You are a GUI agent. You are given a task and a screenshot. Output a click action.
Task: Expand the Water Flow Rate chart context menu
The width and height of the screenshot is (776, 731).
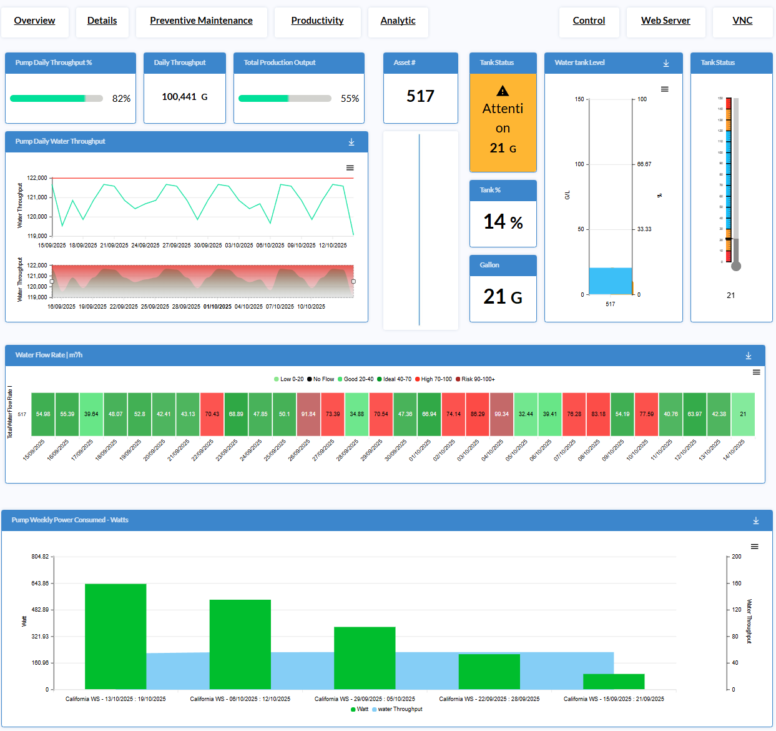[756, 372]
